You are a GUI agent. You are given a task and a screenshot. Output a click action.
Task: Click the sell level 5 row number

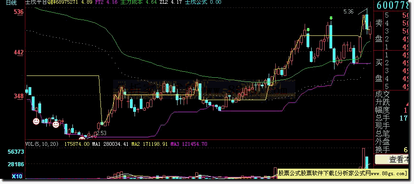click(x=387, y=15)
